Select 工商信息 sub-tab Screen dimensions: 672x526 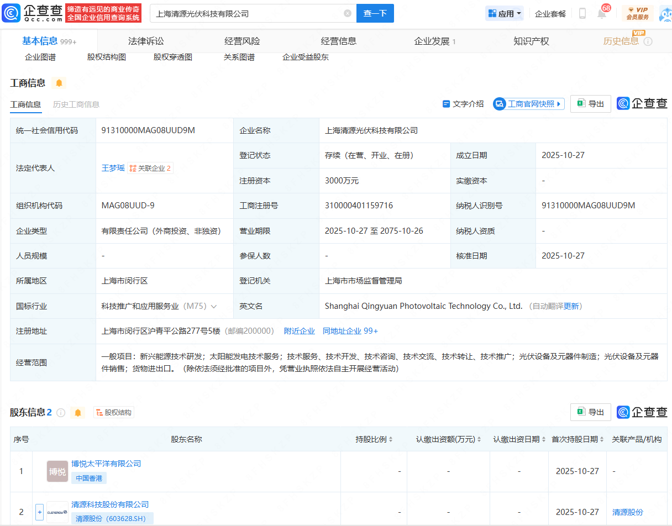(x=25, y=104)
